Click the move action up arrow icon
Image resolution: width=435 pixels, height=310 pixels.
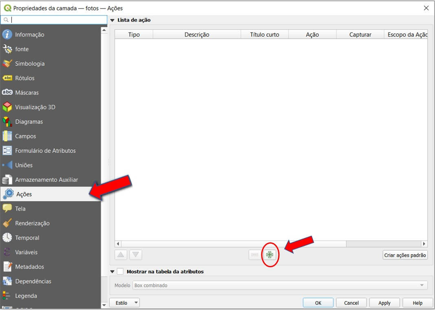coord(121,255)
